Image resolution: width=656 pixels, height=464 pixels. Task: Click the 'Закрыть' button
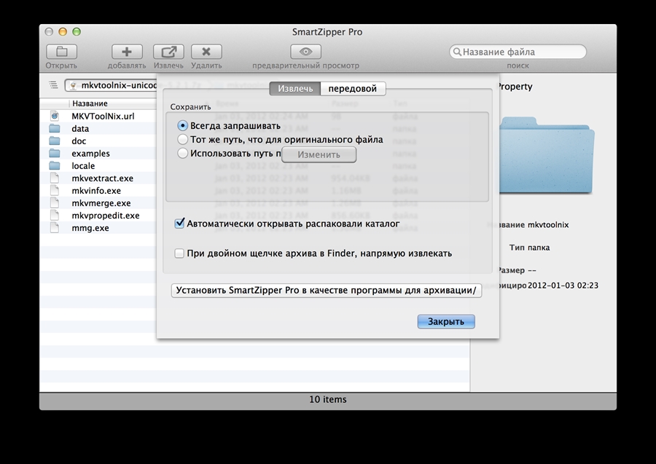446,321
